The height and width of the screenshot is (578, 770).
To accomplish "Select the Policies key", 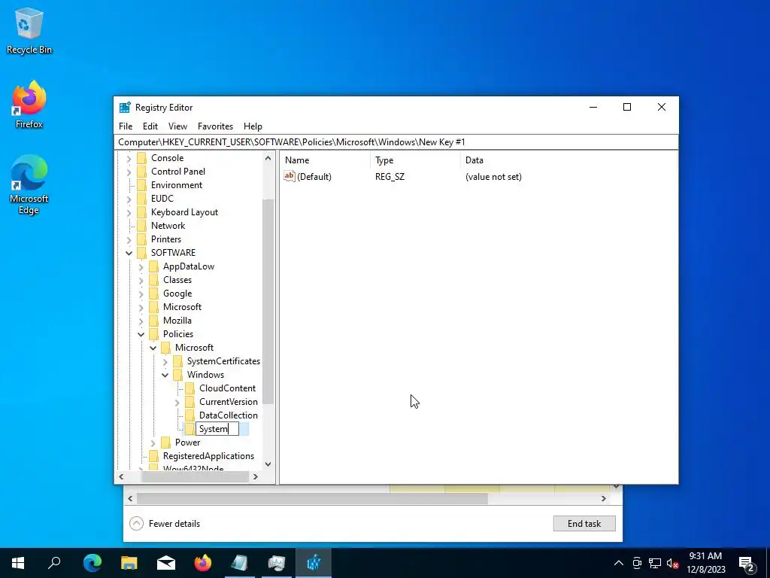I will (x=177, y=333).
